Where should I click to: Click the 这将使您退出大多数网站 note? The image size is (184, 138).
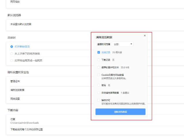tap(114, 78)
